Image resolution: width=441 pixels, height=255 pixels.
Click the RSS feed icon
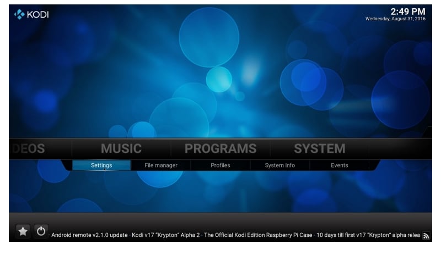pyautogui.click(x=426, y=235)
